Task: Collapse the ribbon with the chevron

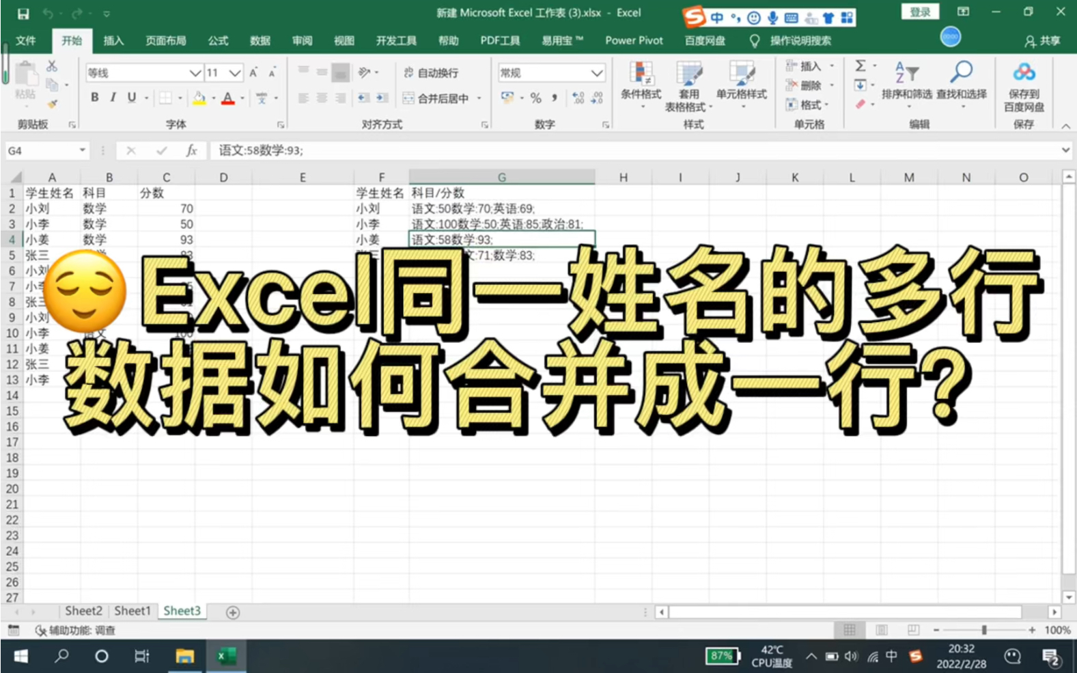Action: [x=1065, y=126]
